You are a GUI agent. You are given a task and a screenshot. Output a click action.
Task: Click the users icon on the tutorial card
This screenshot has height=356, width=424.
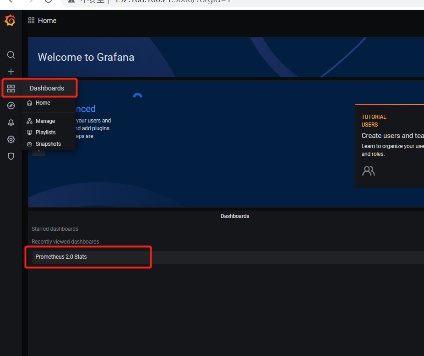pyautogui.click(x=368, y=171)
